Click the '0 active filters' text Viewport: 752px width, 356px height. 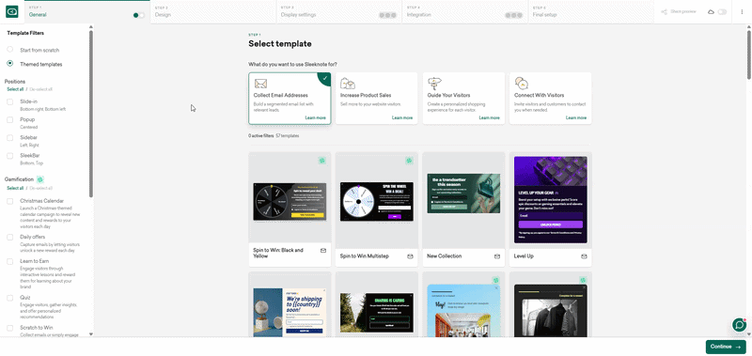261,136
